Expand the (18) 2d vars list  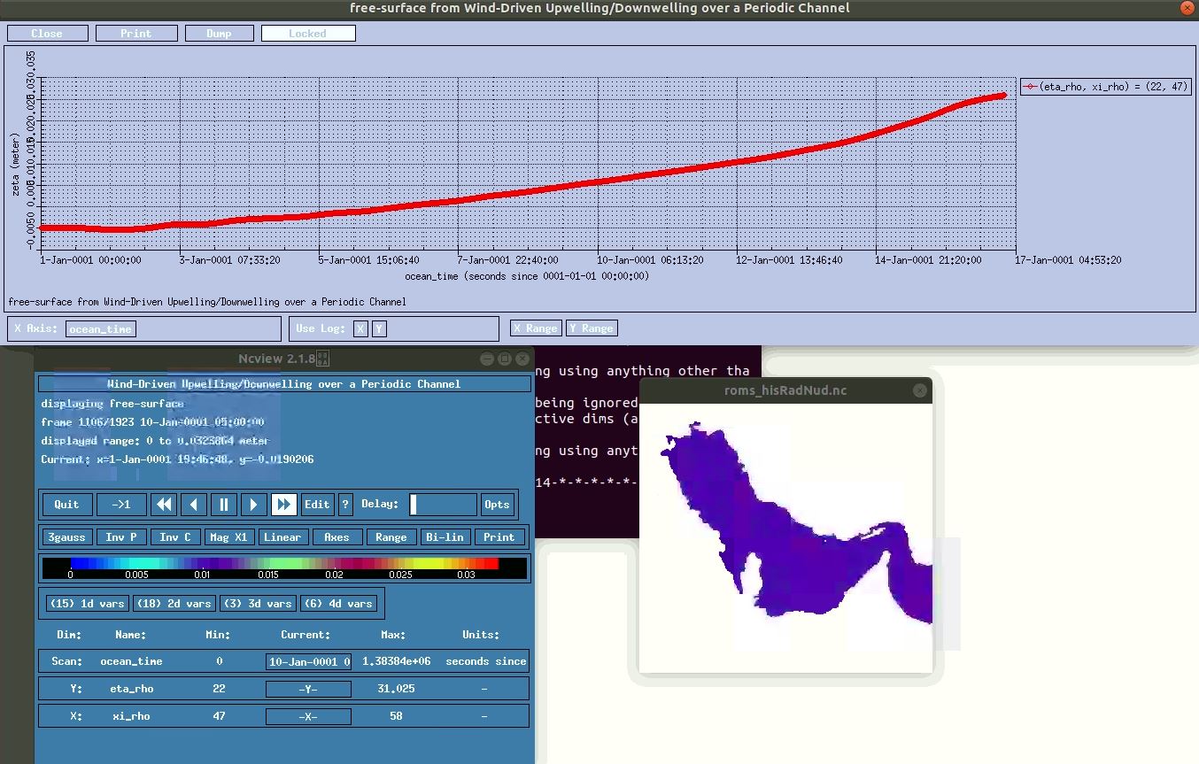point(174,604)
